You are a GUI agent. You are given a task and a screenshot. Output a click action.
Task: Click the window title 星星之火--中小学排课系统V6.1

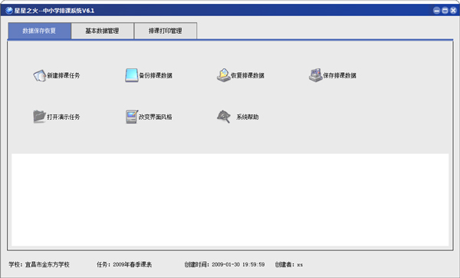click(54, 11)
